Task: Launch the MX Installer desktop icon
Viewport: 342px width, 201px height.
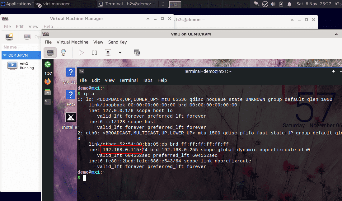Action: [70, 117]
